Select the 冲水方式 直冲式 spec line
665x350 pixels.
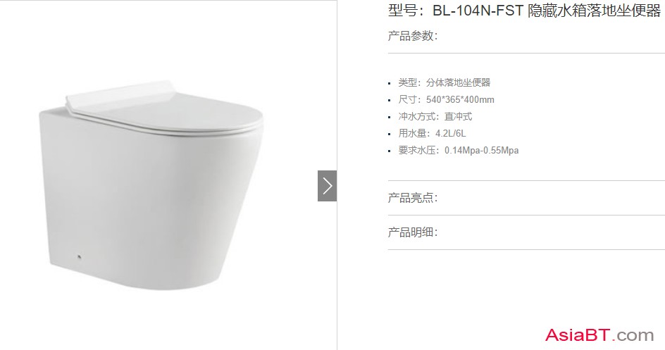(x=435, y=116)
